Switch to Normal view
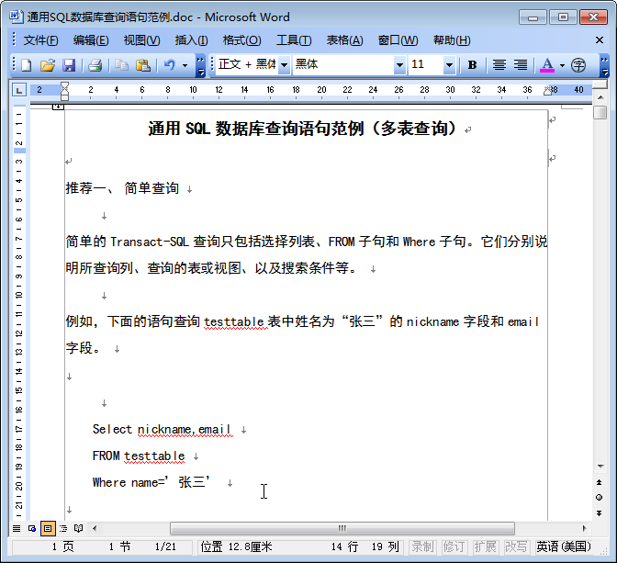The image size is (617, 563). 17,528
